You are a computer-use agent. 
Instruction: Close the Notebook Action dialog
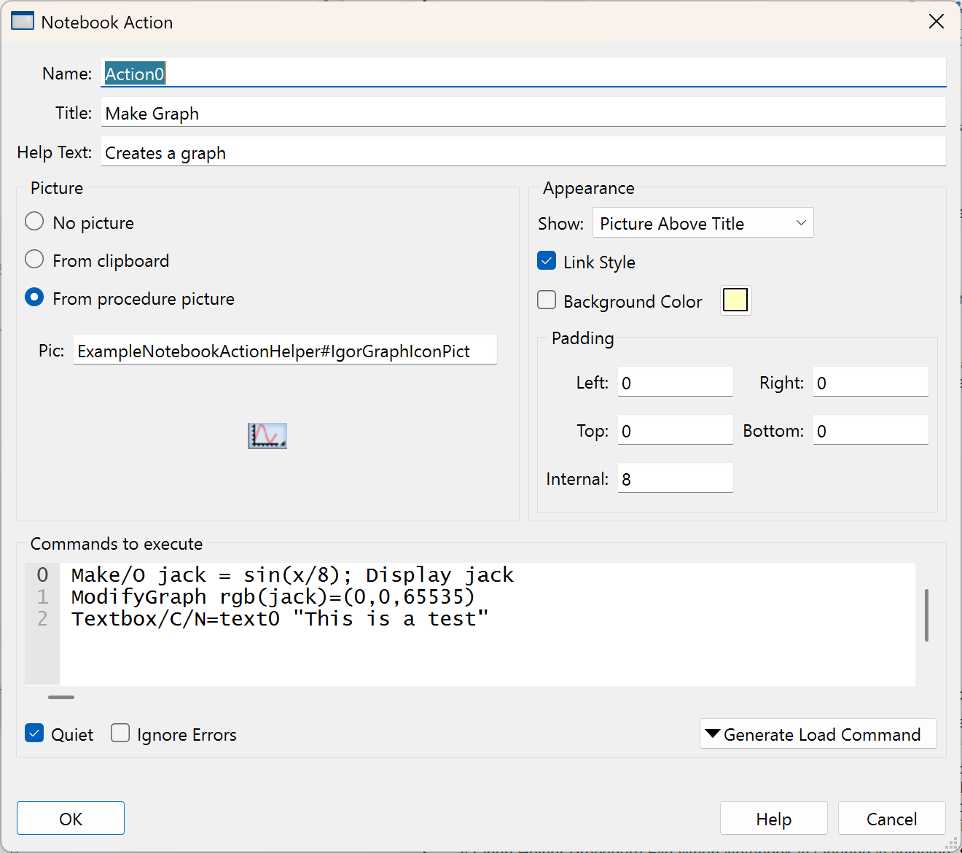tap(936, 22)
